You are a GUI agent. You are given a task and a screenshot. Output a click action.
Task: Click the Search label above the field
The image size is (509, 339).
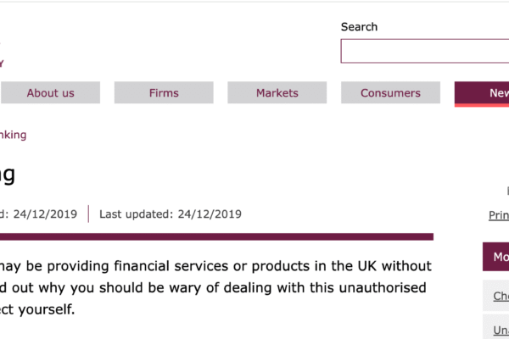pyautogui.click(x=359, y=27)
